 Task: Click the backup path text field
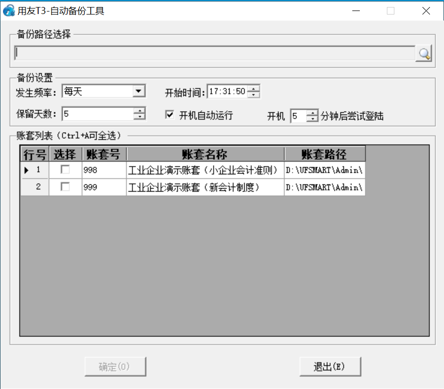214,53
